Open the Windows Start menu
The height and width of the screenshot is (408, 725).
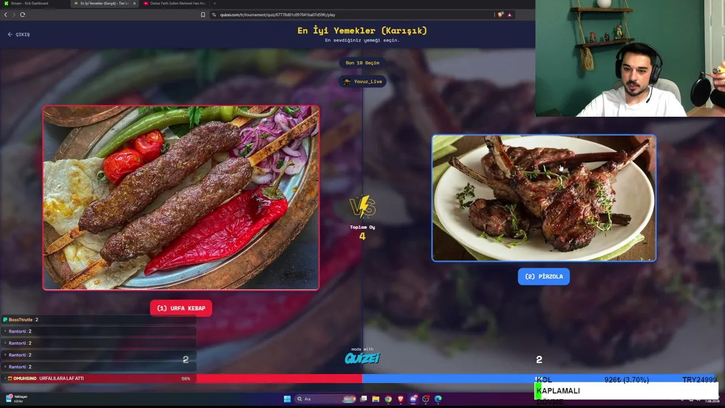point(287,399)
